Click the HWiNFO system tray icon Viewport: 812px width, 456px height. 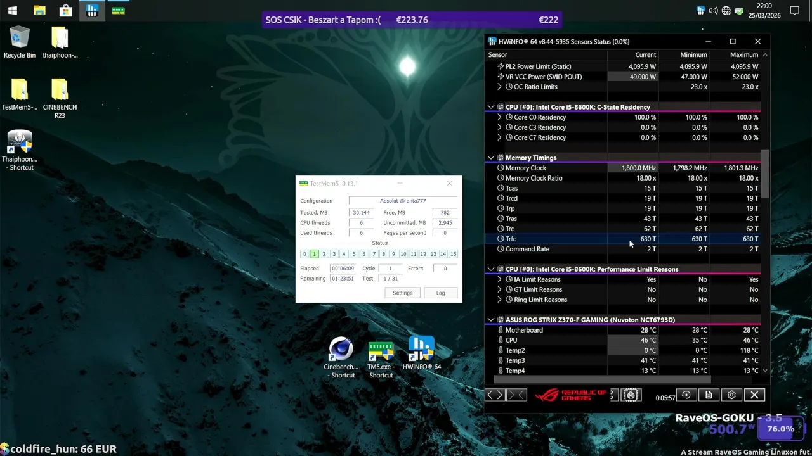coord(700,10)
